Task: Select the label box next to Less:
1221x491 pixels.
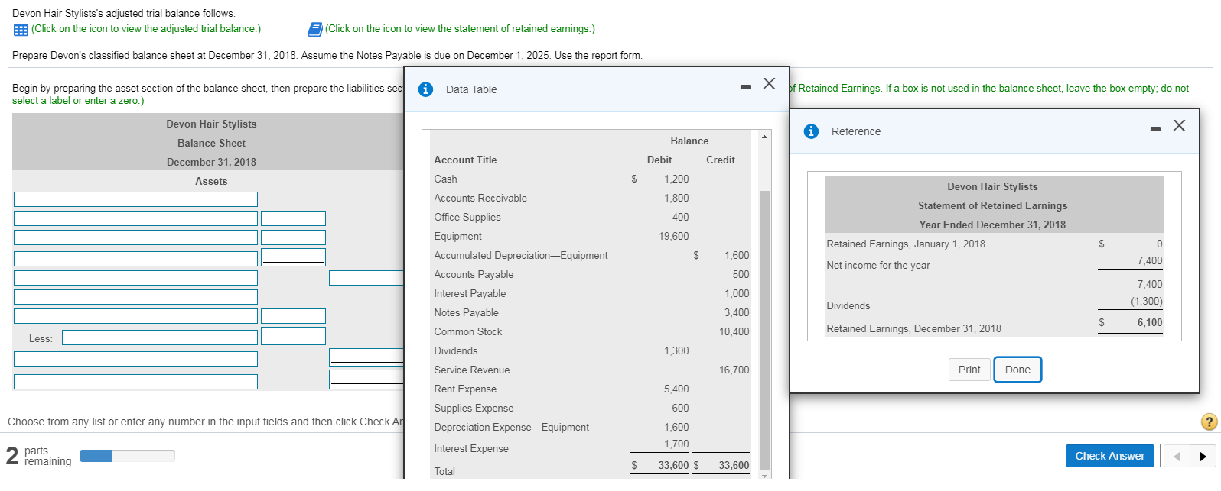Action: tap(160, 338)
